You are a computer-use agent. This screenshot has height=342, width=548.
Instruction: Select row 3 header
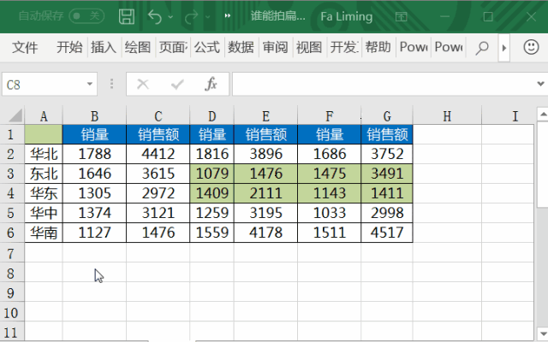(x=11, y=174)
